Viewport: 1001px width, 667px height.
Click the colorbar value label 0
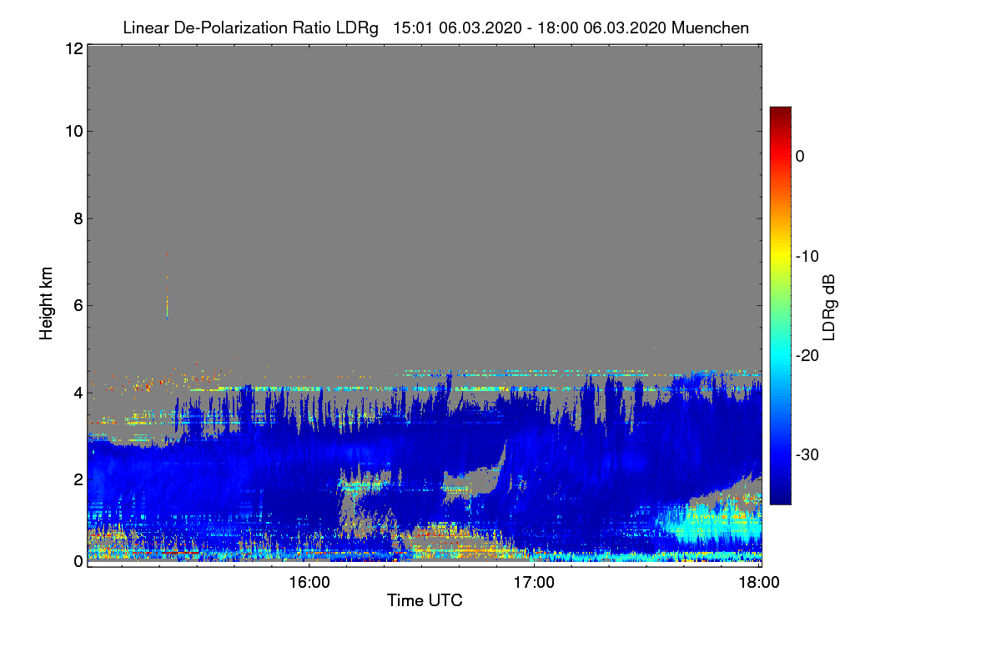pos(800,156)
